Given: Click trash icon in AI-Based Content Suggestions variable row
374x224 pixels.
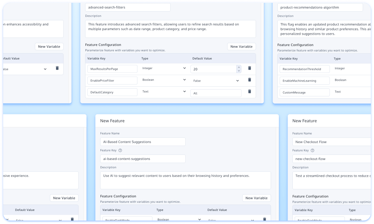Looking at the screenshot, I should 264,220.
